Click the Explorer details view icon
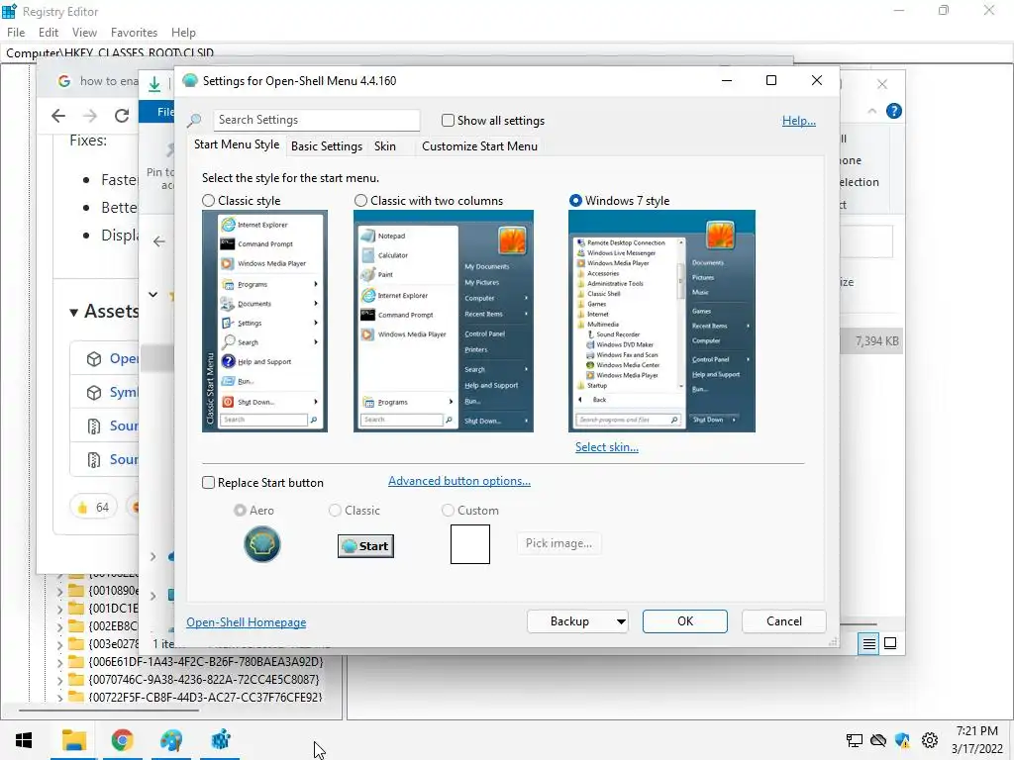 pos(868,643)
